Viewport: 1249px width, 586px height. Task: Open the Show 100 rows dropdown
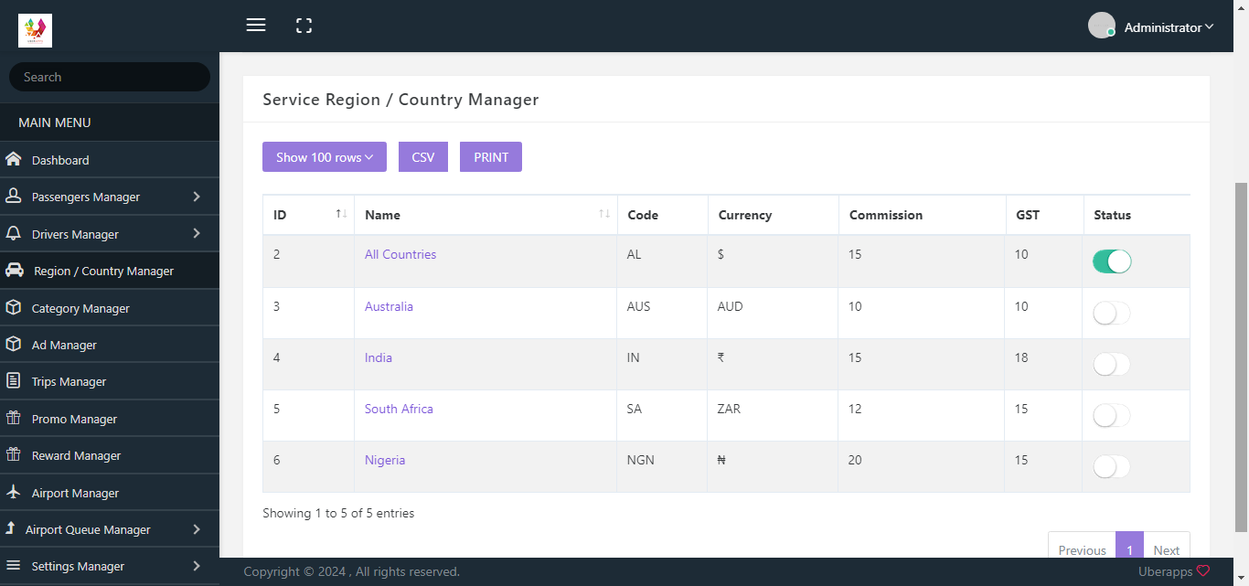[x=325, y=157]
